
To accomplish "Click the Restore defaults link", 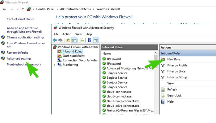I will 17,53.
